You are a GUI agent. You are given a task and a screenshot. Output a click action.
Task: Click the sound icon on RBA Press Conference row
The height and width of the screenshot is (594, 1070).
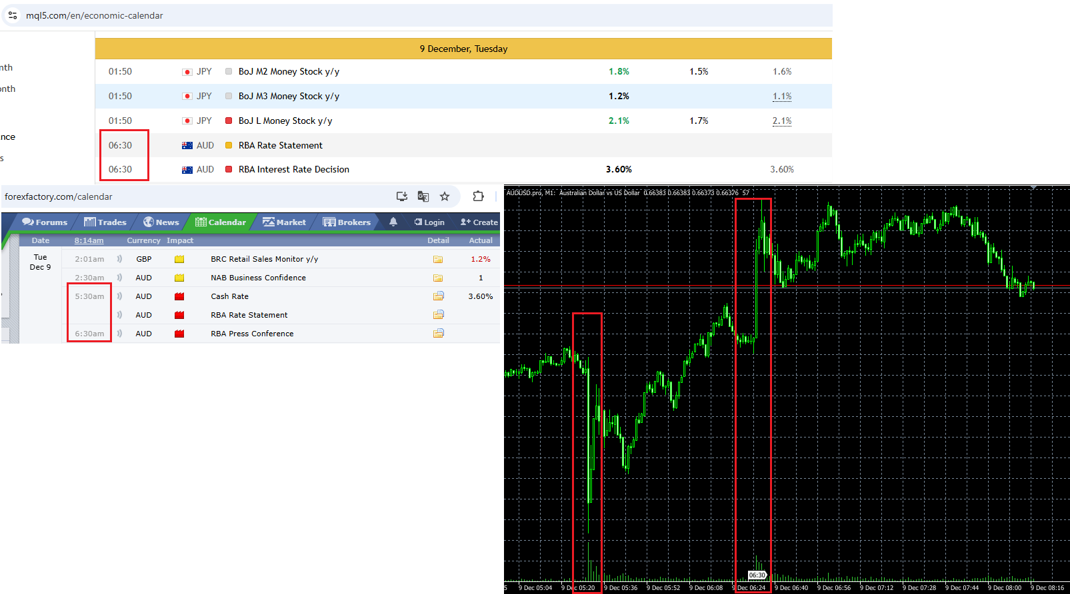[120, 334]
